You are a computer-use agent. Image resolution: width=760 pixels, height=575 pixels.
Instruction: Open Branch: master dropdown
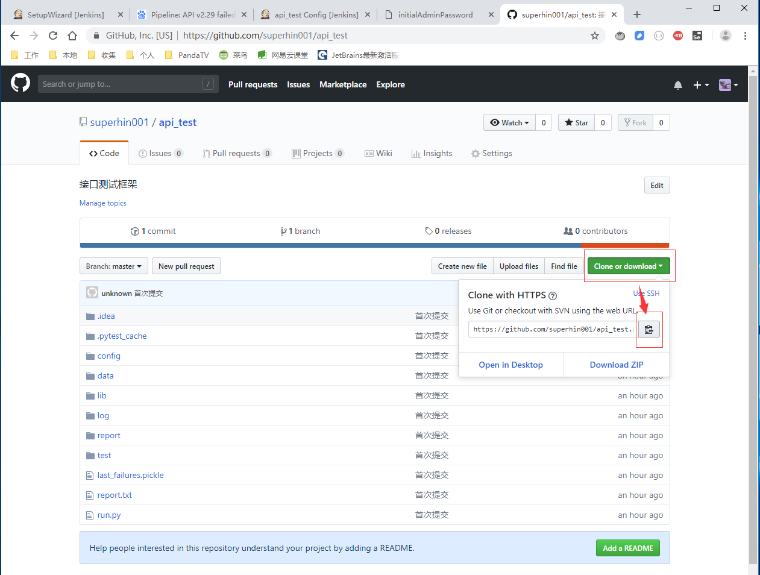tap(114, 266)
